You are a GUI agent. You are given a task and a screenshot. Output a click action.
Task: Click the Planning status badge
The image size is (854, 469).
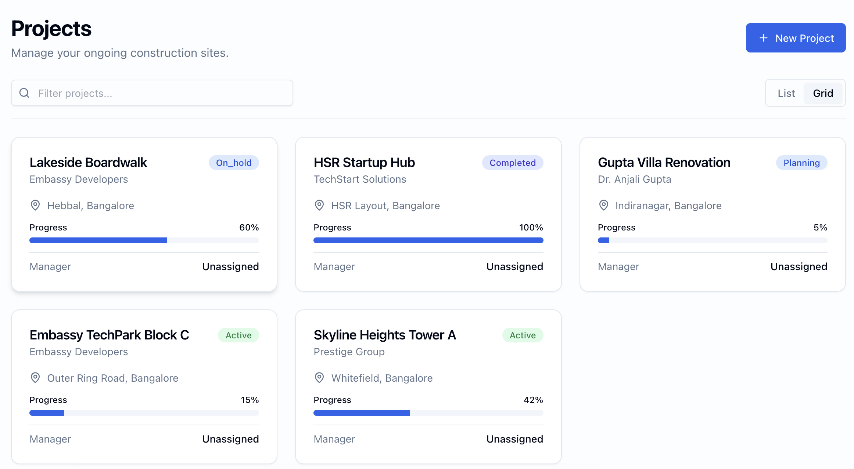pyautogui.click(x=801, y=163)
